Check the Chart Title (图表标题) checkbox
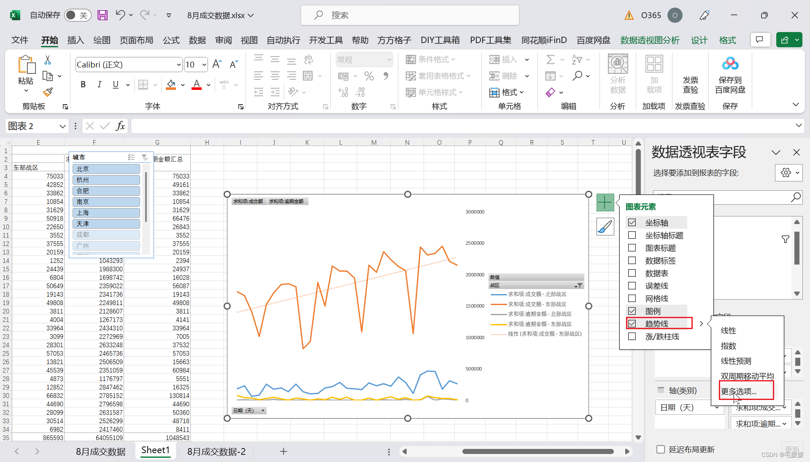Image resolution: width=810 pixels, height=462 pixels. pyautogui.click(x=632, y=248)
